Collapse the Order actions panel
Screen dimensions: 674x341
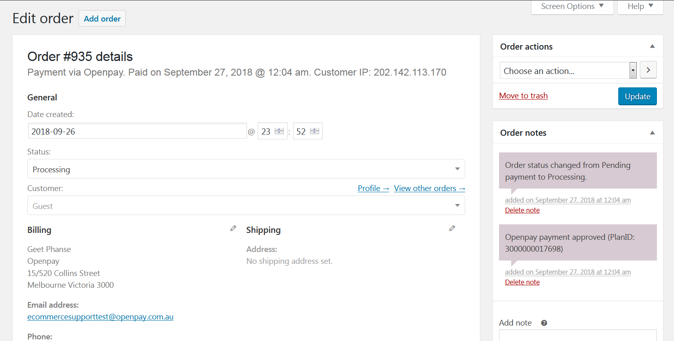652,46
